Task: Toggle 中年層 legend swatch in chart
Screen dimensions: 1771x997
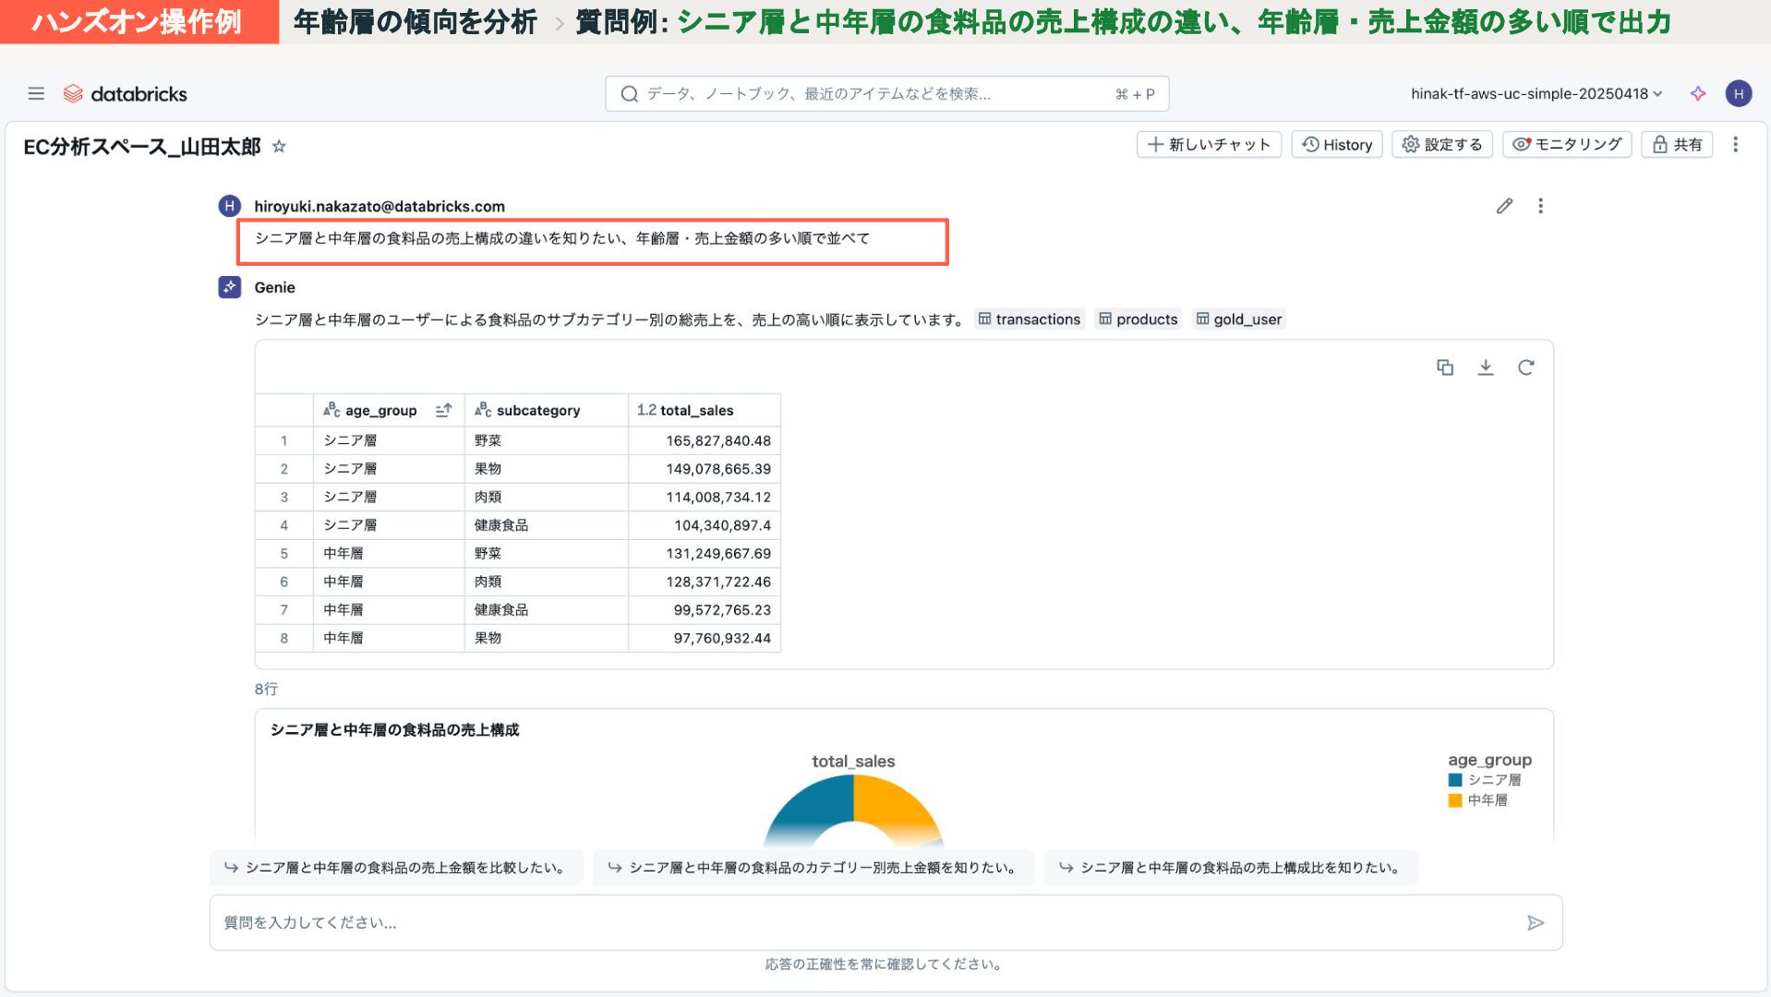Action: pyautogui.click(x=1455, y=800)
